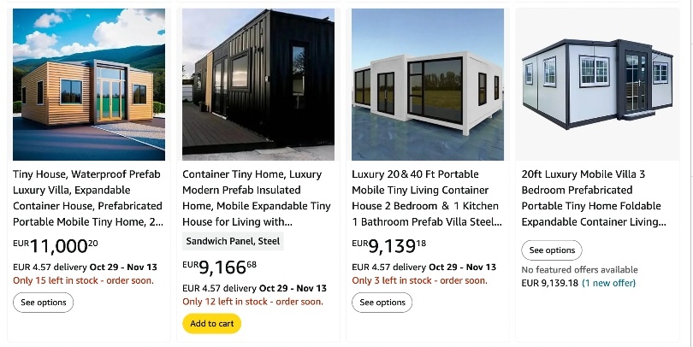693x347 pixels.
Task: Open 'Container Tiny Home, Luxury Modern Prefab' title
Action: pos(257,197)
